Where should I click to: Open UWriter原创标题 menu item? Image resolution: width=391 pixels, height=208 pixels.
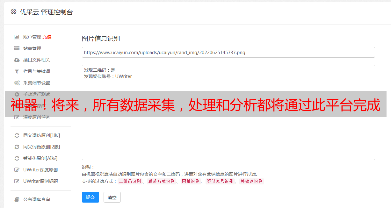(x=40, y=181)
